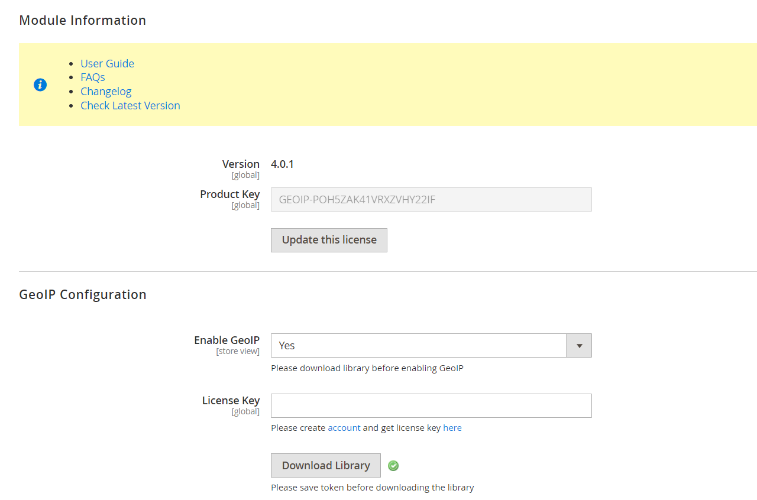Image resolution: width=757 pixels, height=500 pixels.
Task: Click green checkmark beside Download Library
Action: (393, 466)
